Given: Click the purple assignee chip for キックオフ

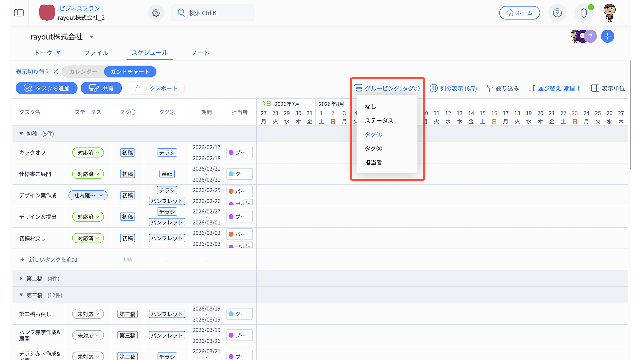Looking at the screenshot, I should coord(239,153).
